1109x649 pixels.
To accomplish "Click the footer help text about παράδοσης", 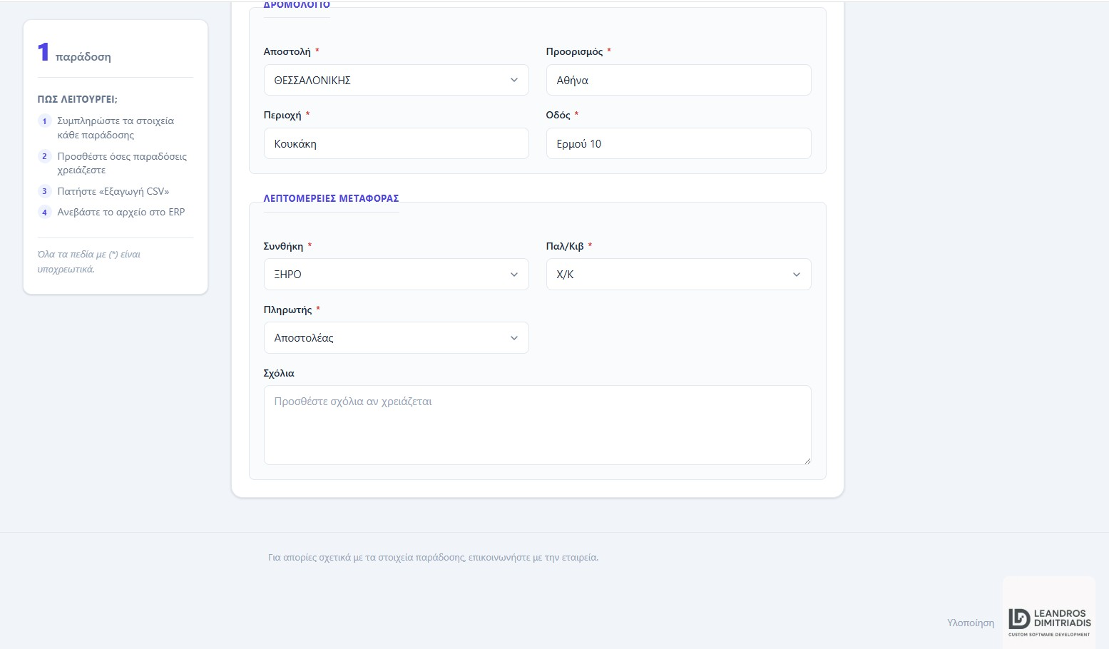I will point(433,558).
